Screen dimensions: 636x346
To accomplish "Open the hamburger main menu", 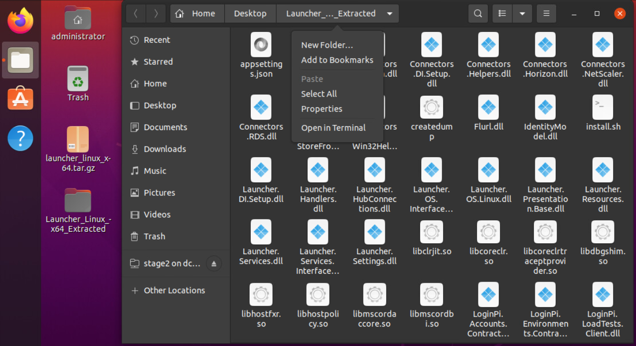I will click(546, 13).
